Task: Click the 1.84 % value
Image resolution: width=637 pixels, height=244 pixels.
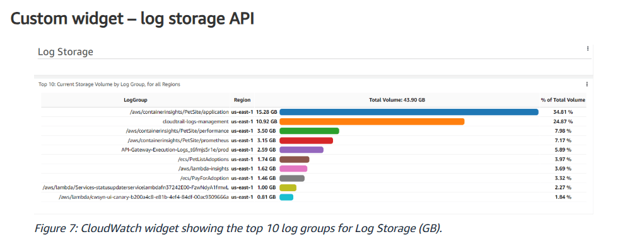Action: pyautogui.click(x=563, y=197)
